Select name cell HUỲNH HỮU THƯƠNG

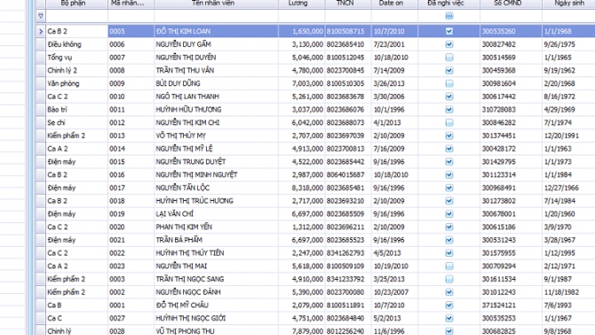point(217,110)
